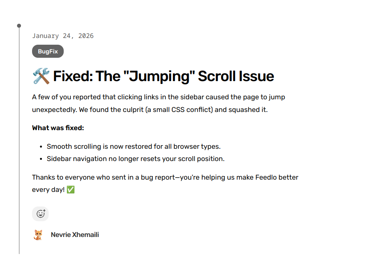Image resolution: width=366 pixels, height=273 pixels.
Task: Filter by the BugFix tag
Action: [48, 51]
